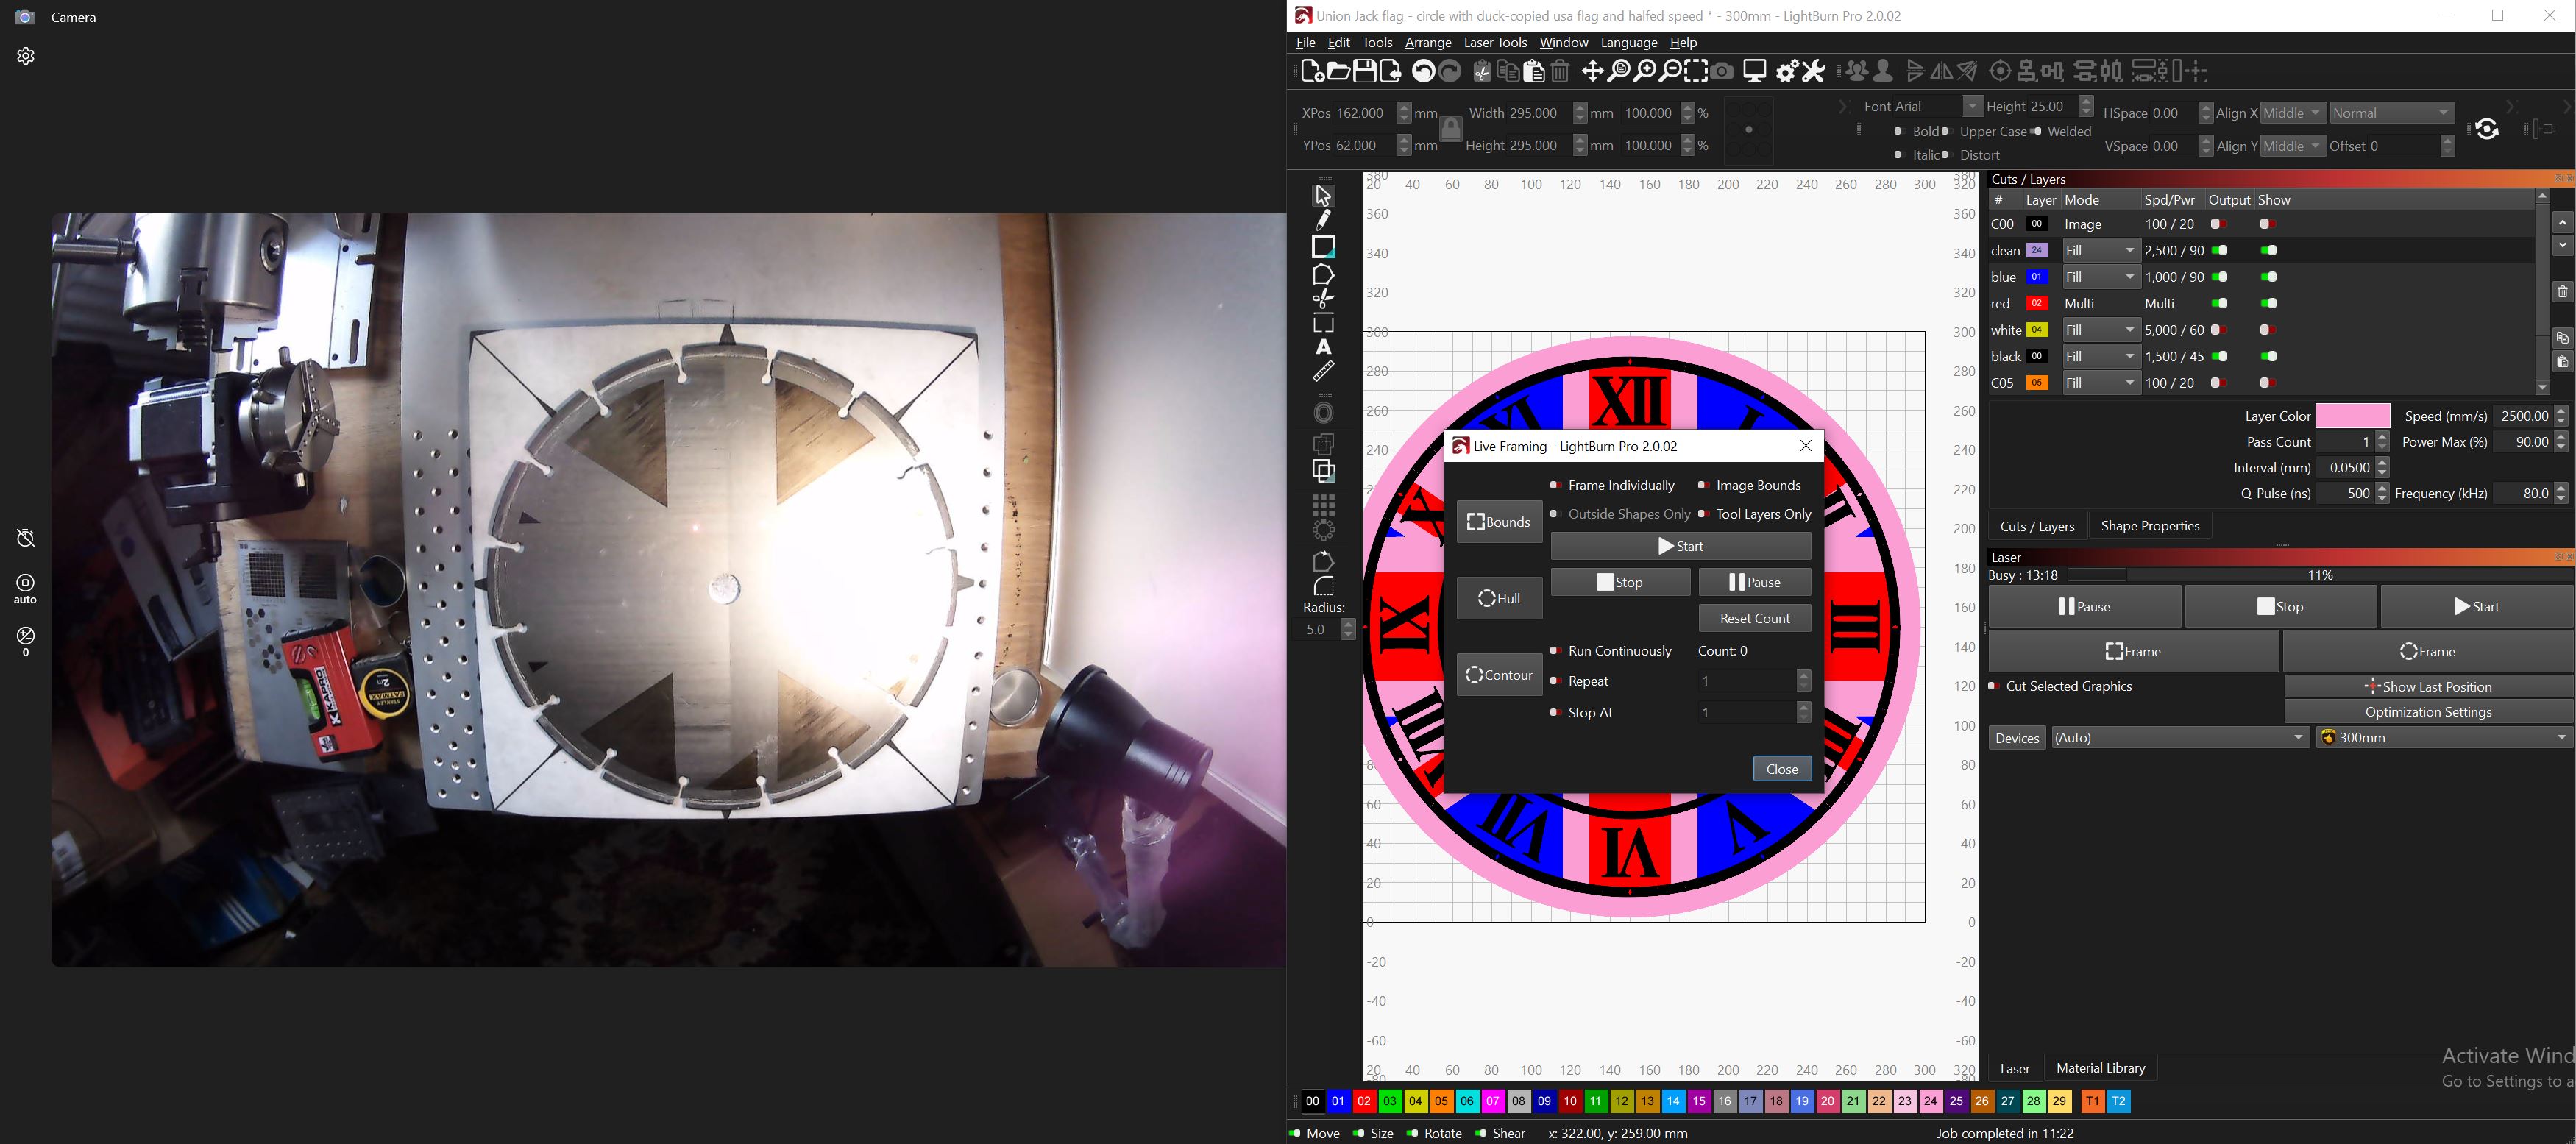Select the Pan/Move view crosshair icon
The image size is (2576, 1144).
tap(1592, 71)
